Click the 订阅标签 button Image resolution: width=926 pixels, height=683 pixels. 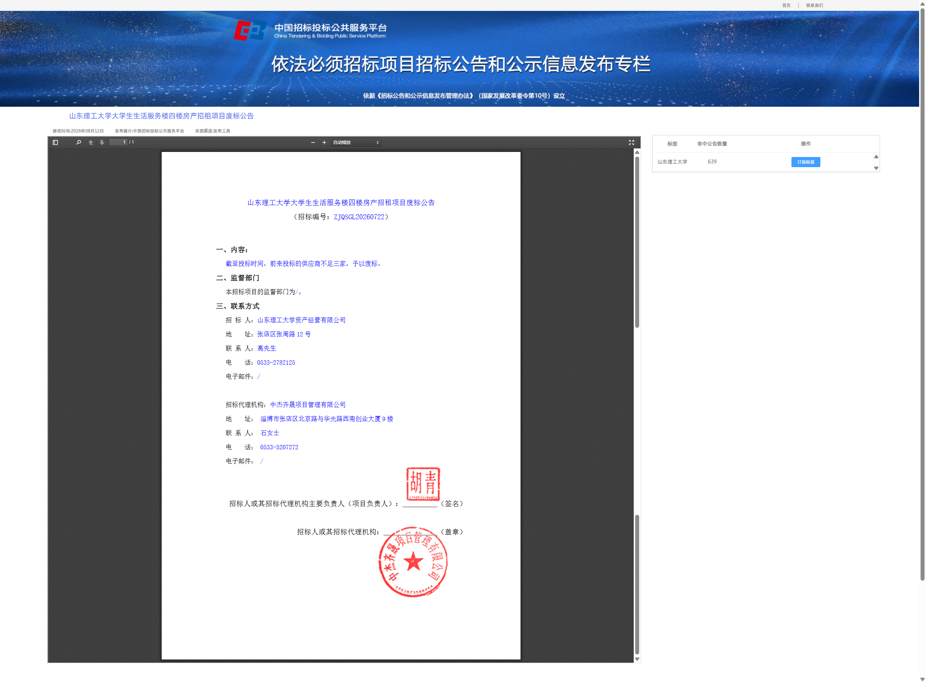[x=806, y=162]
